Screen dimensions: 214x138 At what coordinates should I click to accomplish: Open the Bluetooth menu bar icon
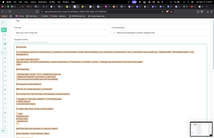point(171,2)
